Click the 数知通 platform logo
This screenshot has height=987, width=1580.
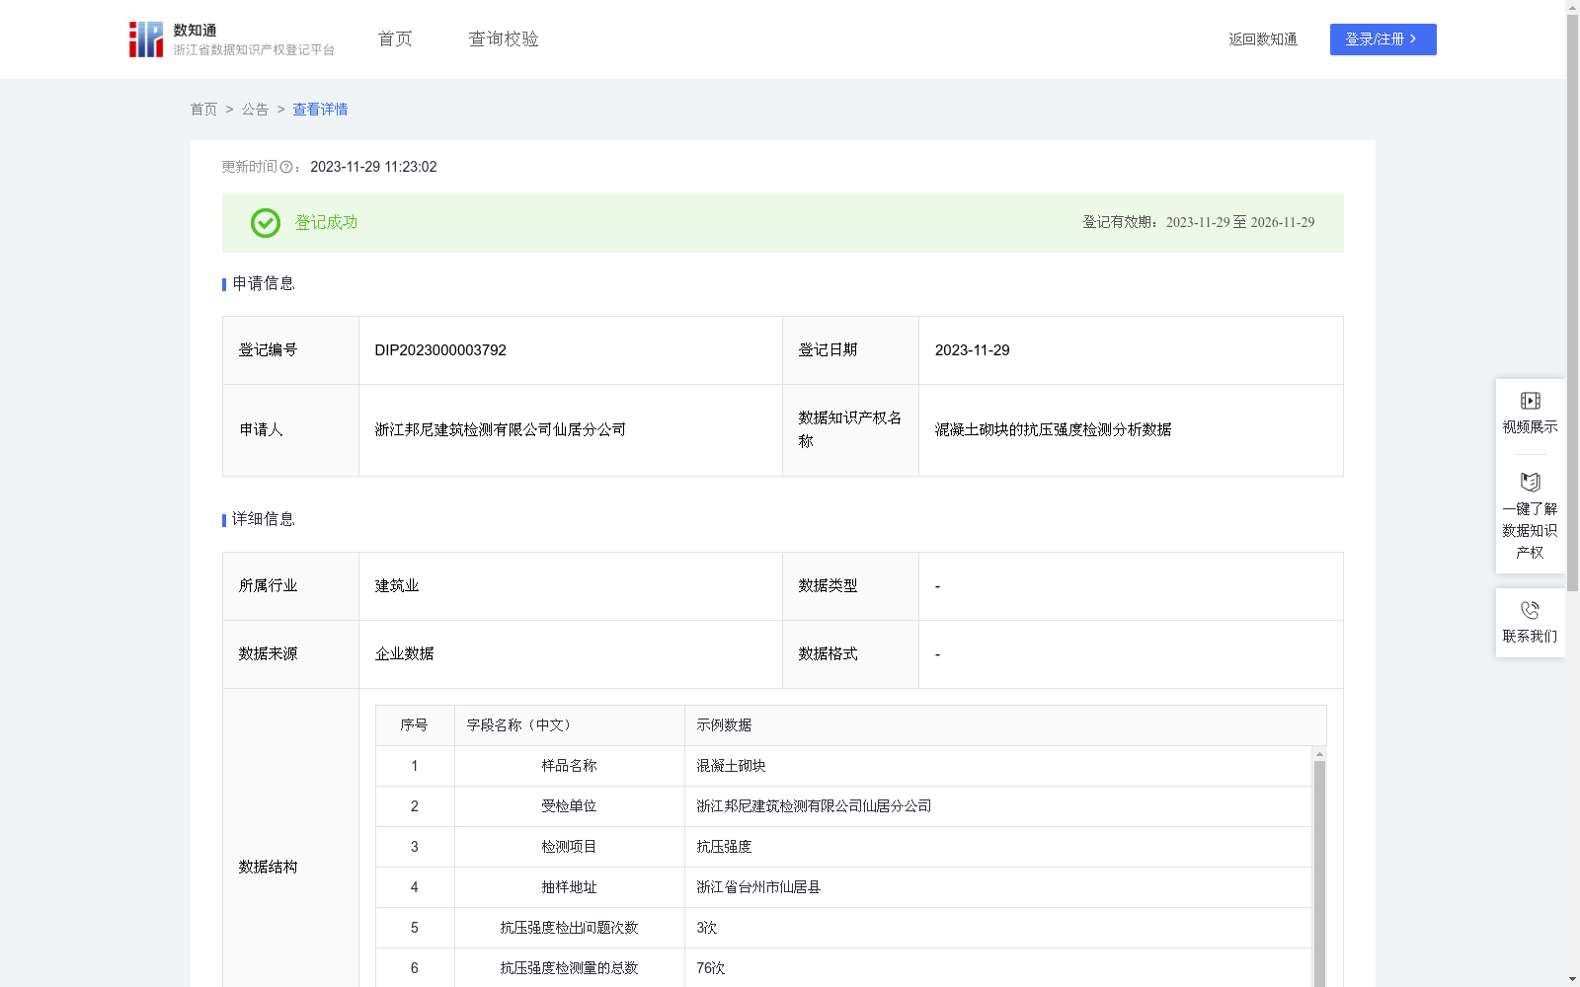click(x=231, y=39)
